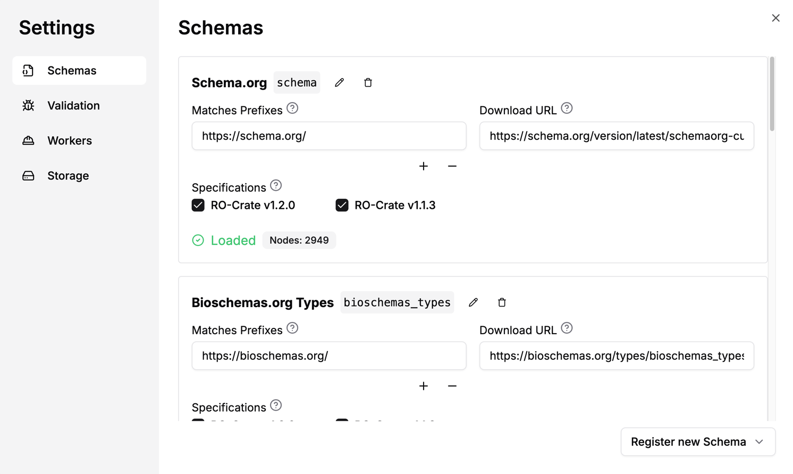Show help for Schema.org Download URL
This screenshot has width=793, height=474.
pos(567,108)
